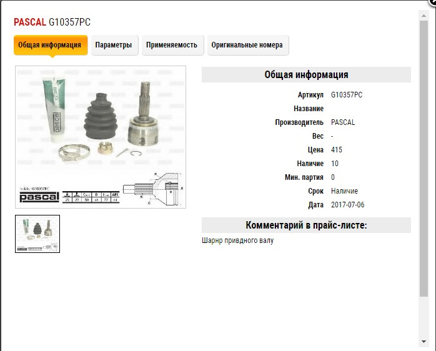Click the G10357PC title text
This screenshot has height=351, width=436.
[x=69, y=22]
